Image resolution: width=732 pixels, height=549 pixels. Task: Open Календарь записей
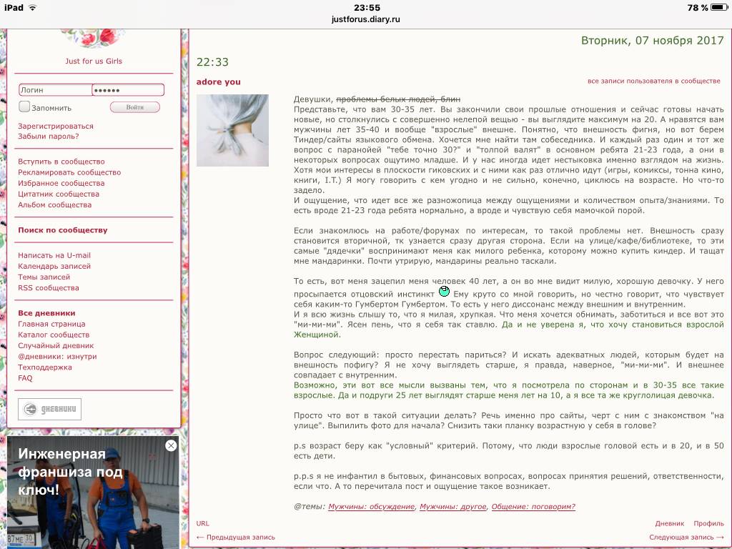[54, 266]
